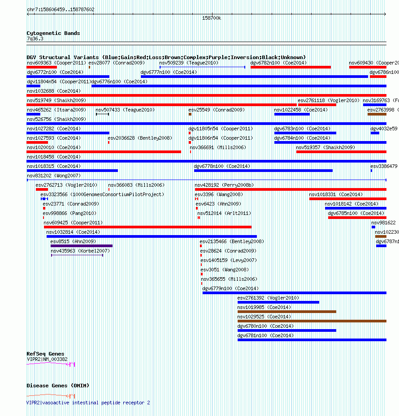This screenshot has width=399, height=416.
Task: Open nsv1018458 (Coe2014) variant
Action: click(x=54, y=157)
